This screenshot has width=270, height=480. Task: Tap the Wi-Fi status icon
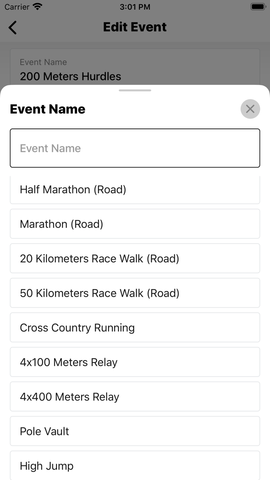(37, 7)
